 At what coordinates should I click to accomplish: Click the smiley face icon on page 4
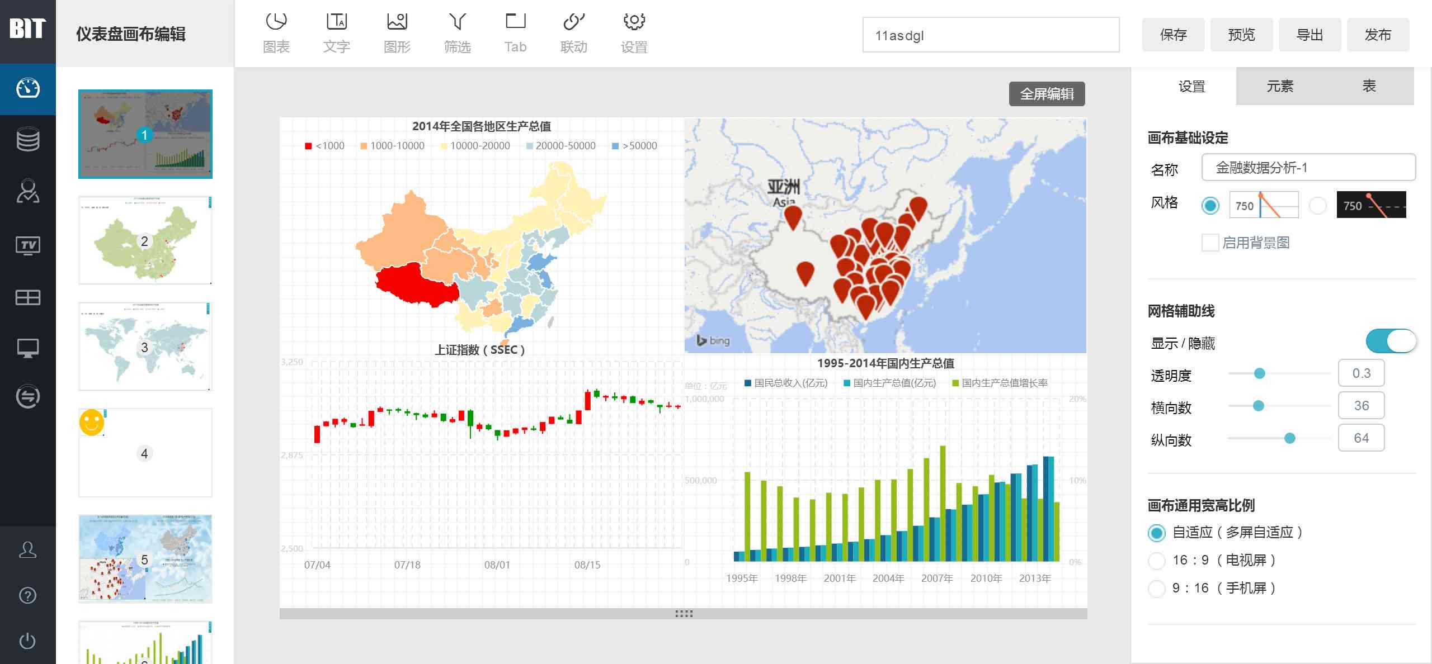tap(92, 422)
